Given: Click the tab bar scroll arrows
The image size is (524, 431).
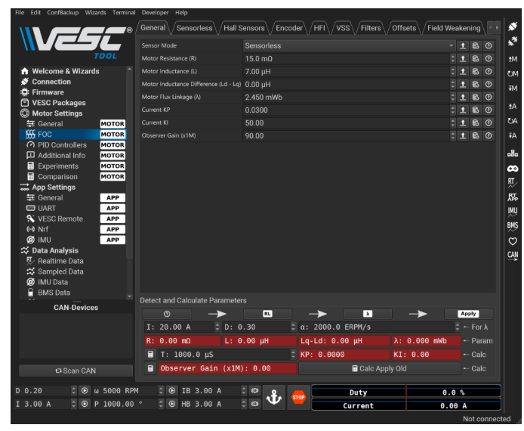Looking at the screenshot, I should coord(493,28).
